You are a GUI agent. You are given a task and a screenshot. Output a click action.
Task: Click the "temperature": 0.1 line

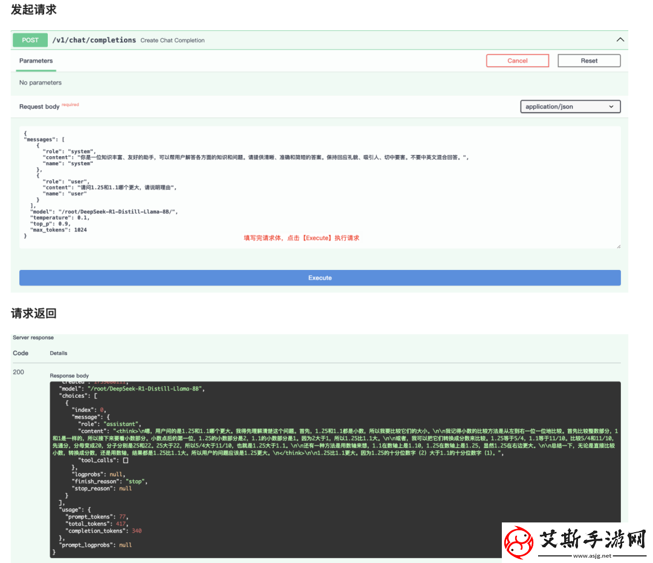[59, 218]
